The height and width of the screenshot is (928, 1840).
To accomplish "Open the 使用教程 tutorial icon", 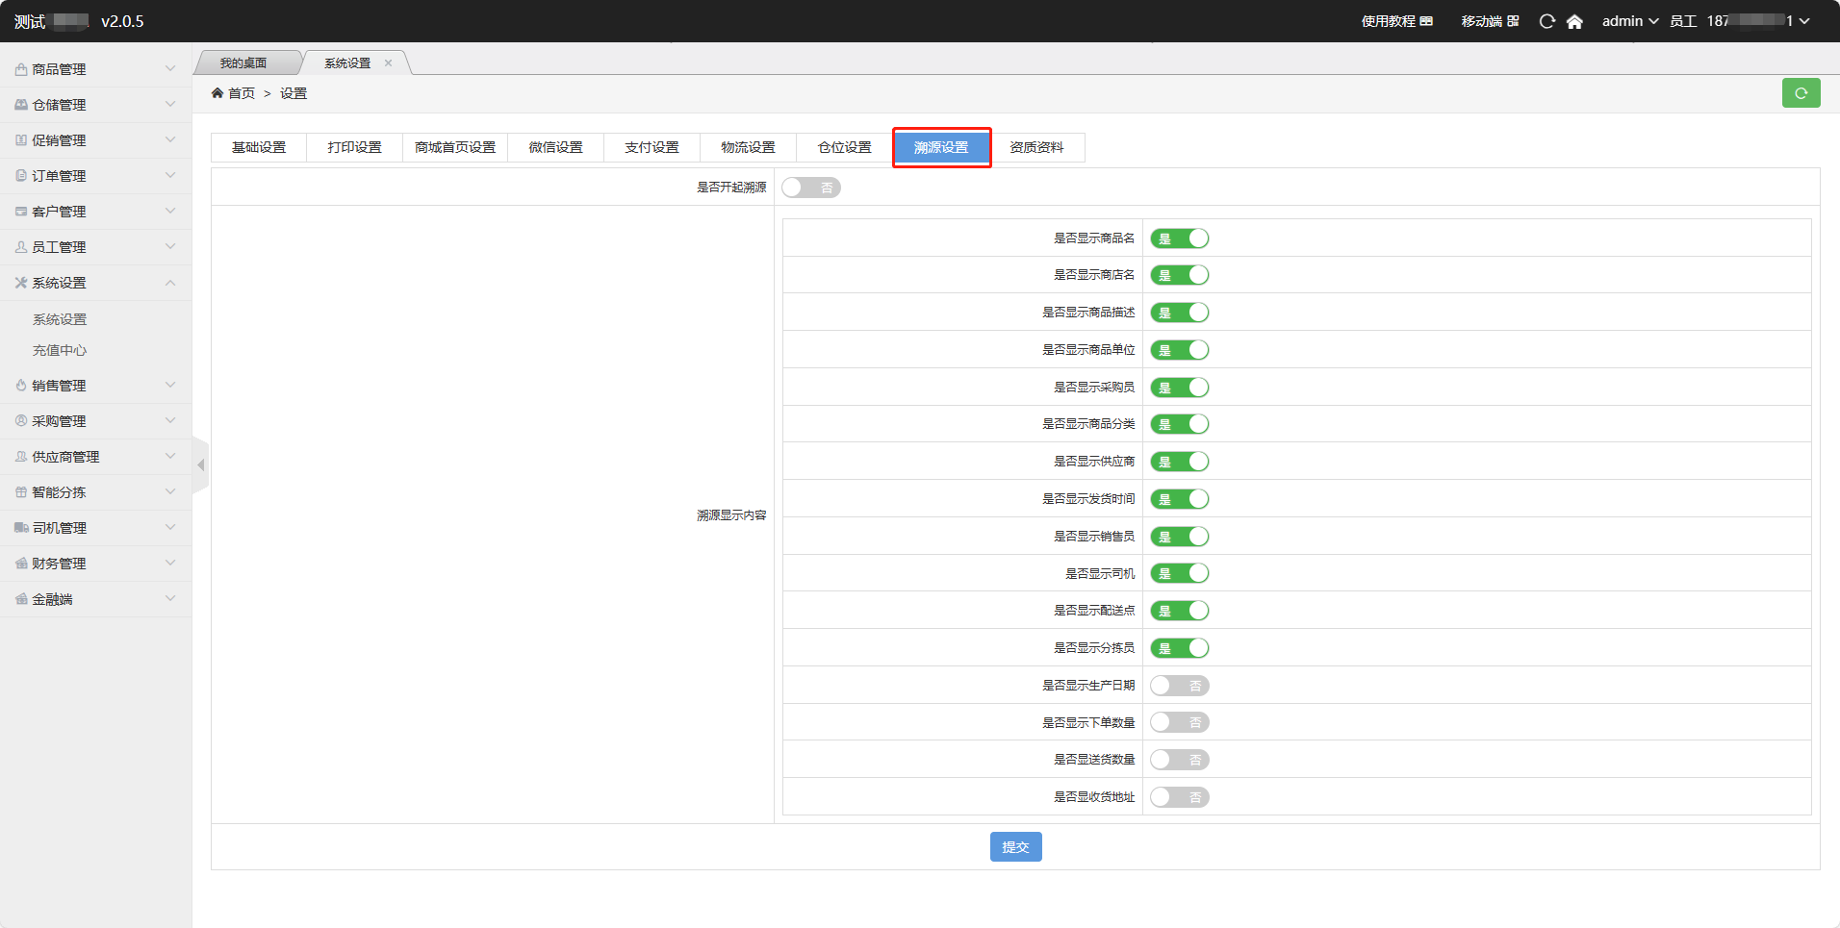I will (1426, 21).
